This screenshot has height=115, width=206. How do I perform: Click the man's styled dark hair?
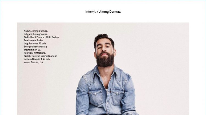[x=104, y=39]
